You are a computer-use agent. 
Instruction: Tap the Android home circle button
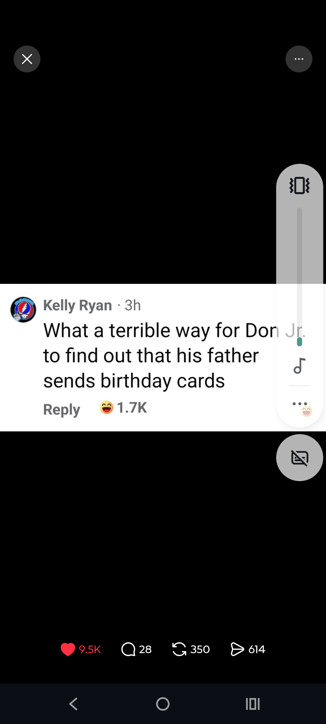(163, 704)
